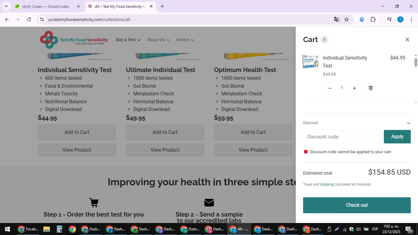Expand the Advice menu
This screenshot has width=418, height=235.
[185, 40]
